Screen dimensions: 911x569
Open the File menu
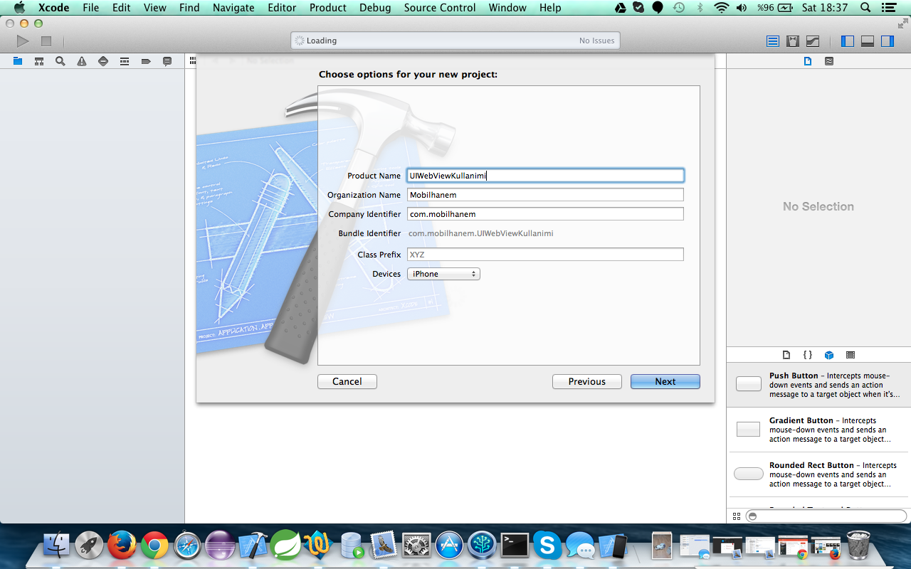(90, 8)
